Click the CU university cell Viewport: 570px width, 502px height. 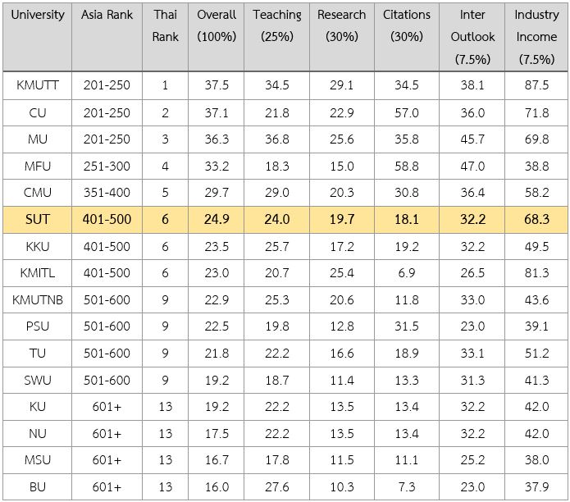pos(38,113)
